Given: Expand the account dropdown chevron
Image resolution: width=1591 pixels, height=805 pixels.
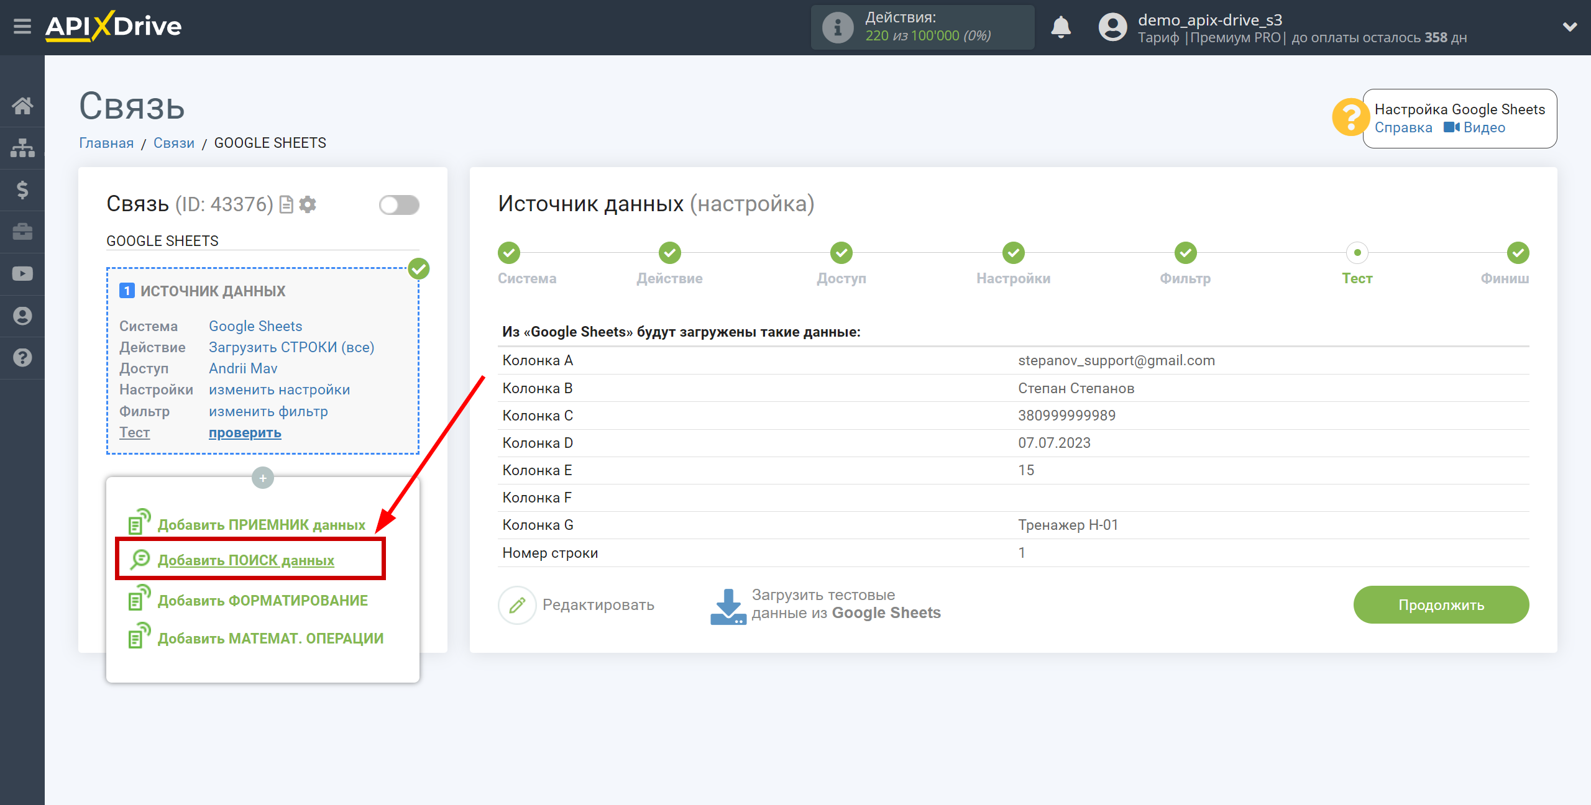Looking at the screenshot, I should (1570, 27).
